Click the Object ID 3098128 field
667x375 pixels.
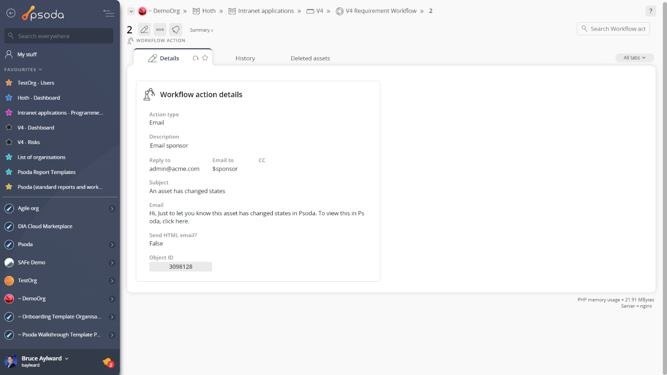click(181, 266)
